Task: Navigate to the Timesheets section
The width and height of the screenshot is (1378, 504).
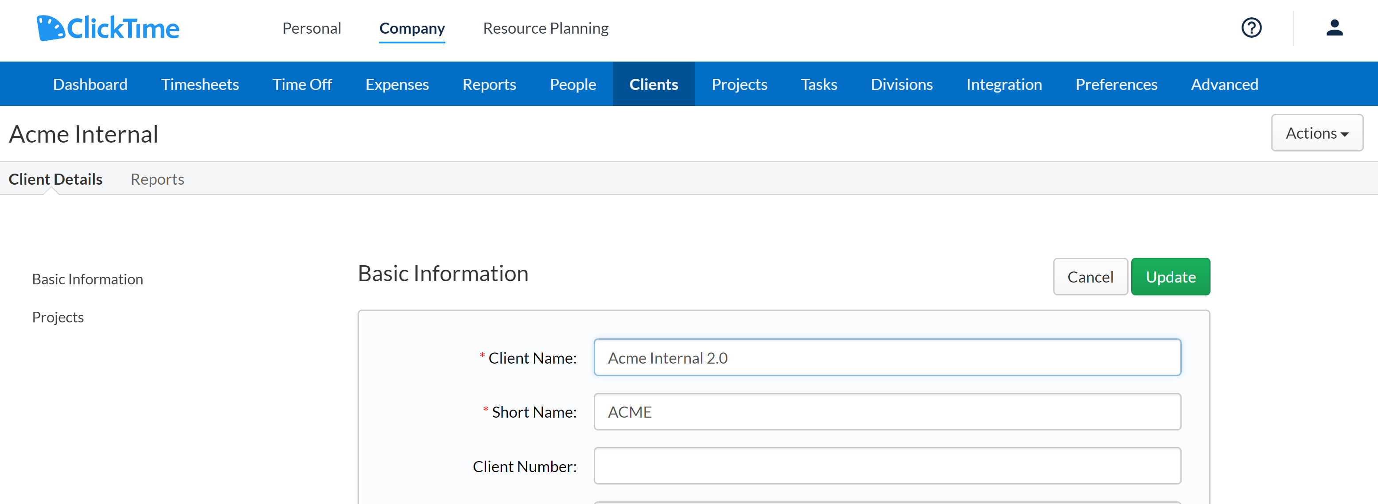Action: [200, 84]
